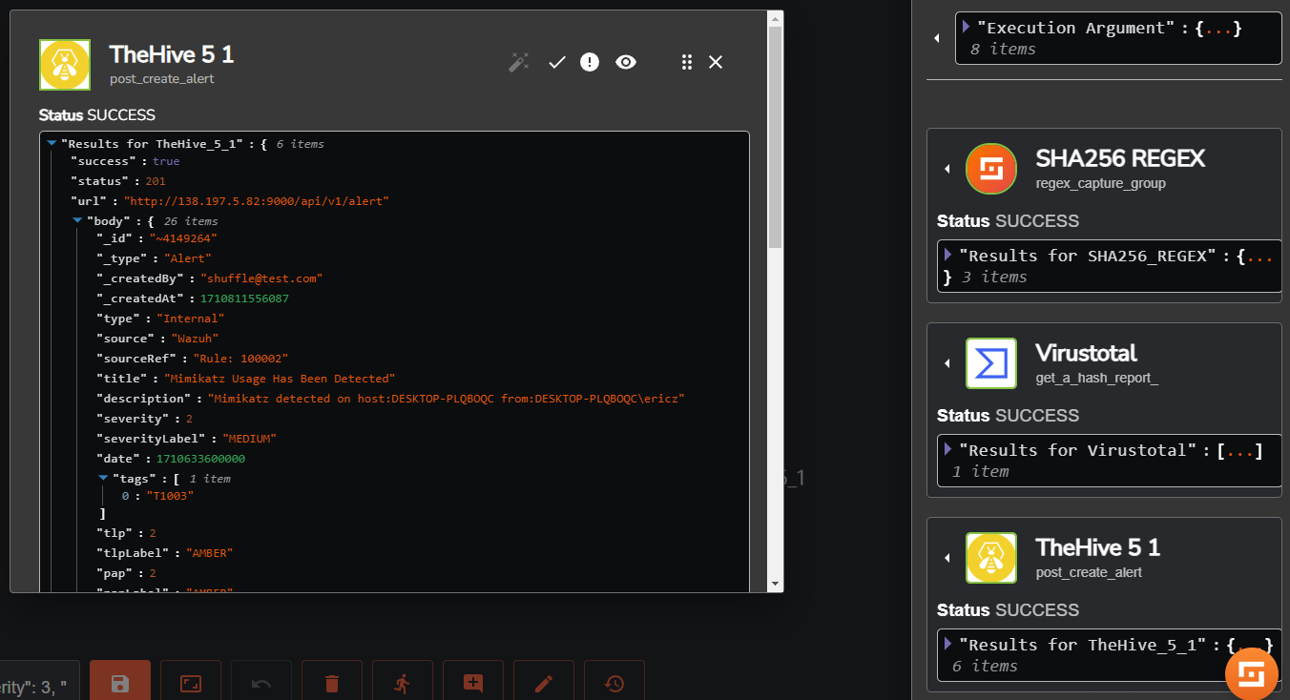The height and width of the screenshot is (700, 1290).
Task: Click the SHA256 REGEX title in sidebar
Action: pyautogui.click(x=1120, y=158)
